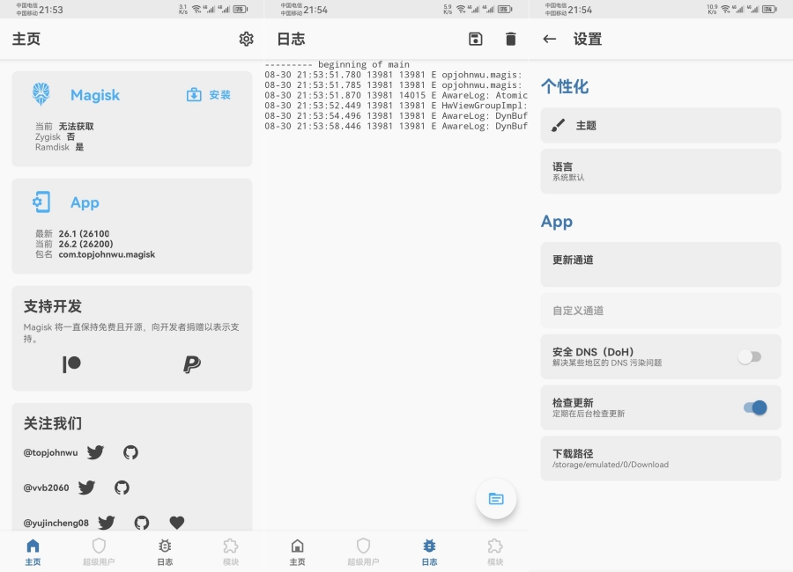Open the 更新通道 update channel setting
The width and height of the screenshot is (793, 572).
coord(661,264)
